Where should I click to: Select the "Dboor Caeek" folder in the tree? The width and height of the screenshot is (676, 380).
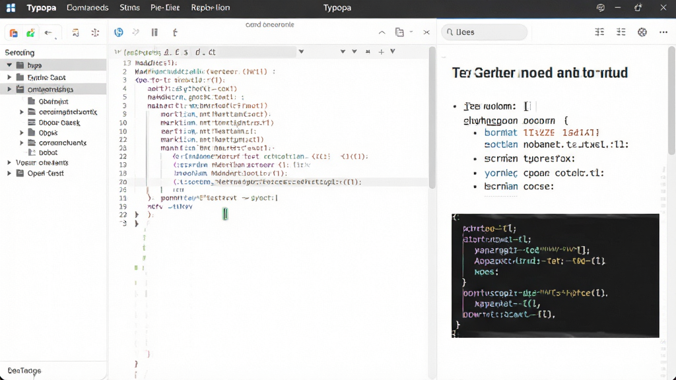59,123
